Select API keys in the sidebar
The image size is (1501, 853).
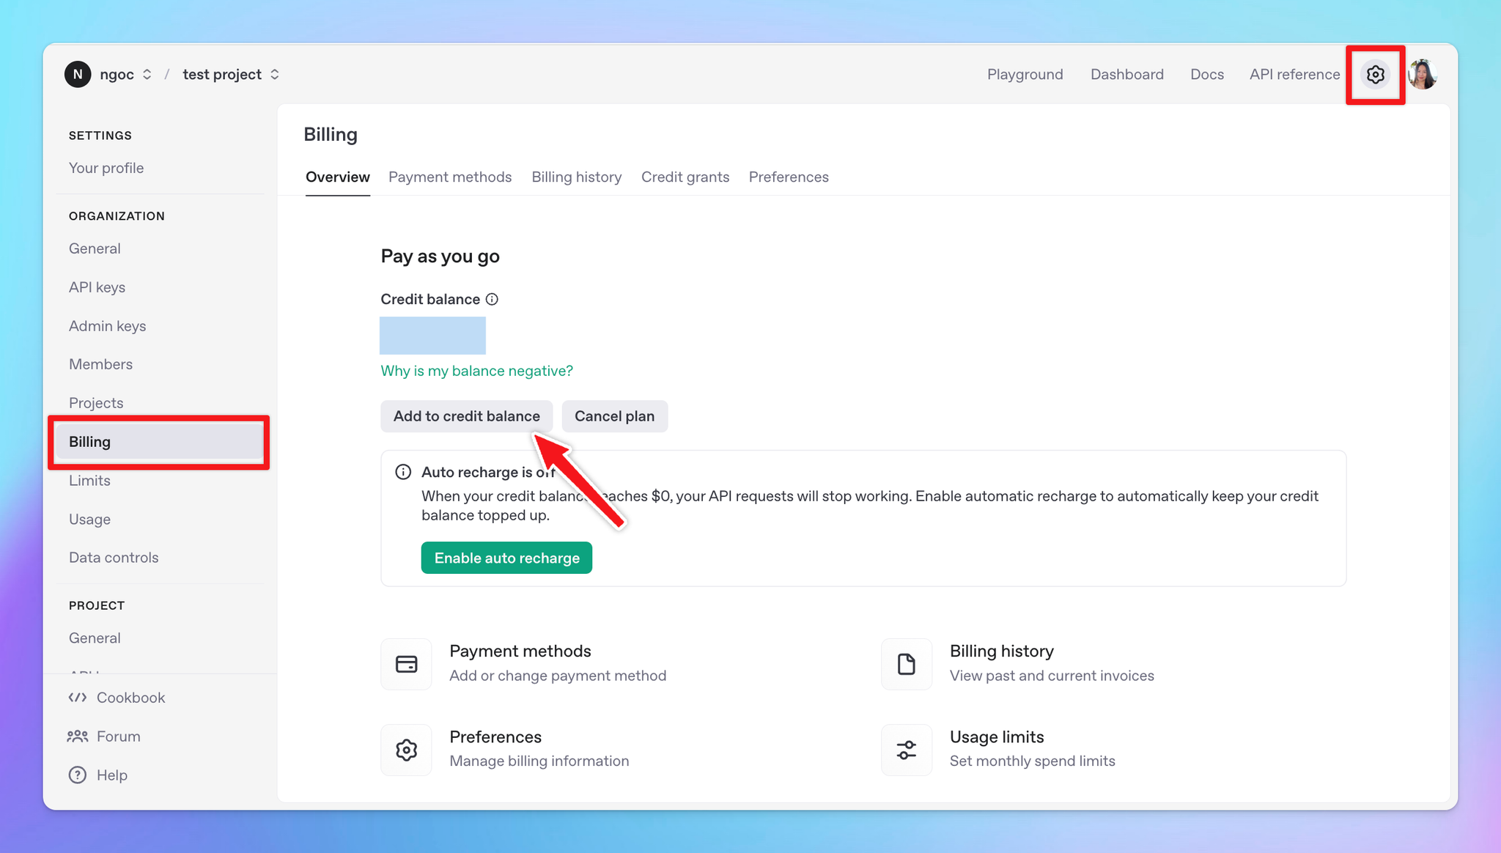[x=97, y=287]
